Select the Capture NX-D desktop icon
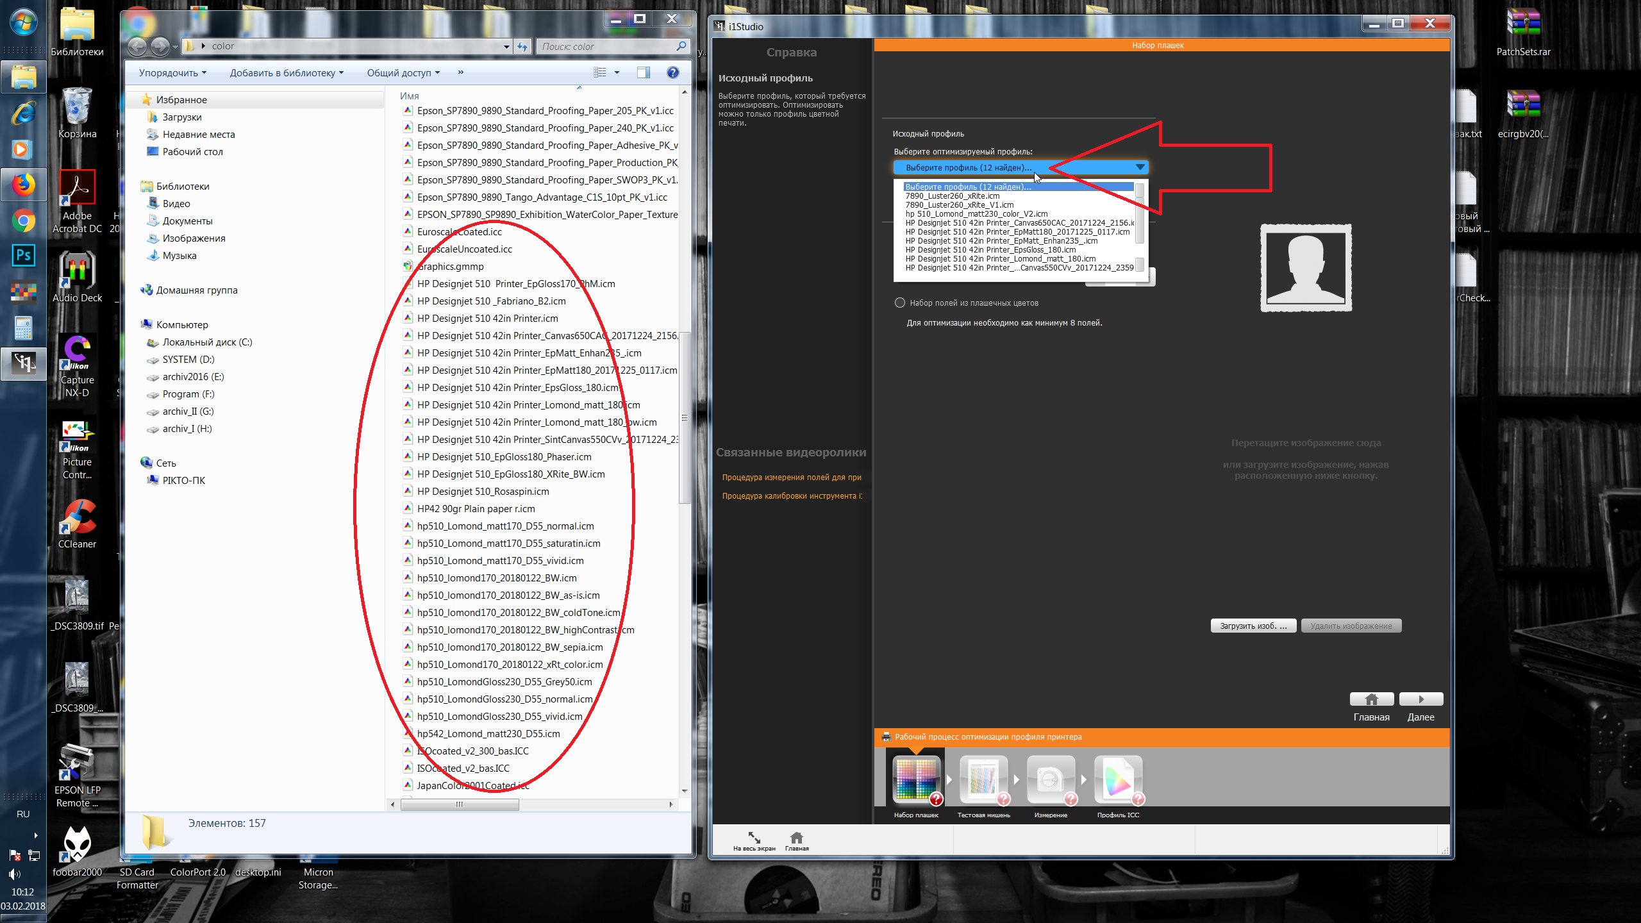1641x923 pixels. (78, 365)
